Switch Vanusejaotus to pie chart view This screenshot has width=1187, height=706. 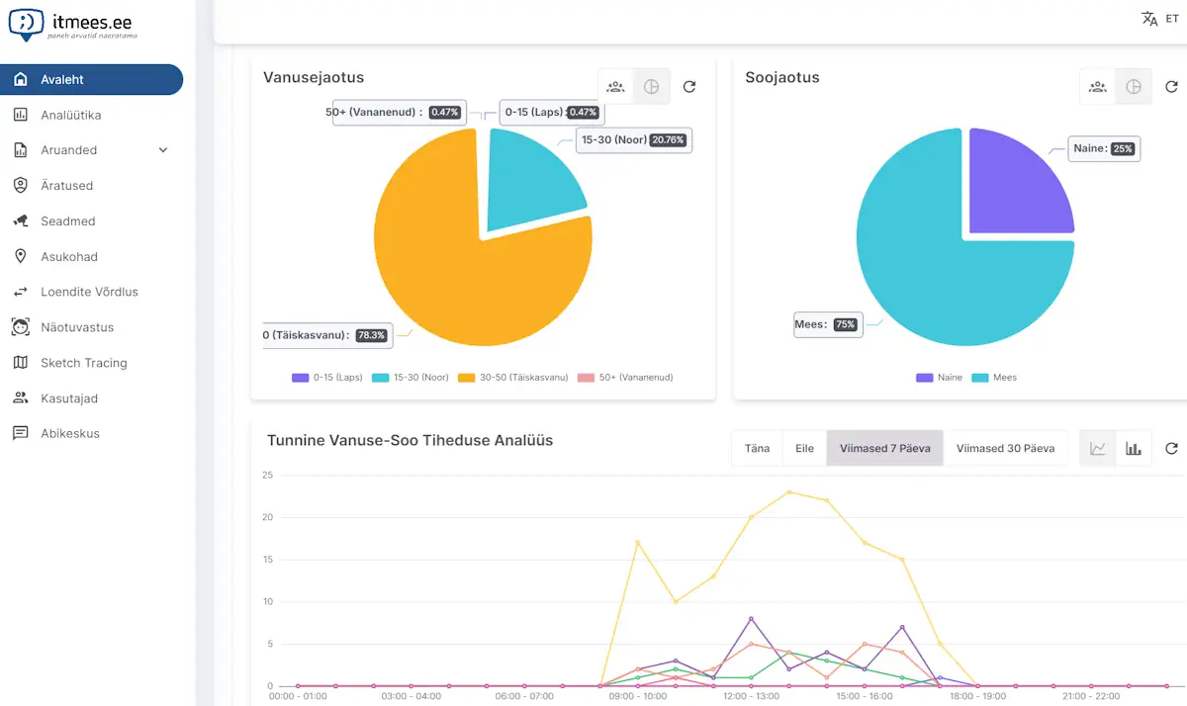coord(652,87)
